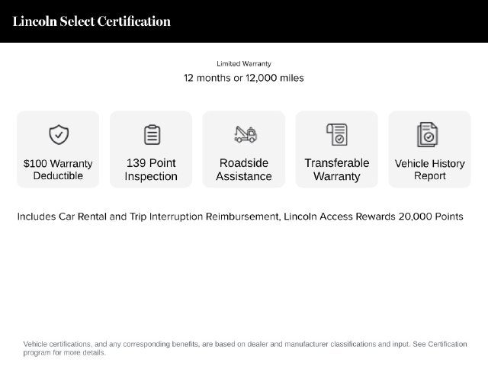Click the 'Vehicle History Report' label text
This screenshot has width=488, height=366.
coord(430,169)
